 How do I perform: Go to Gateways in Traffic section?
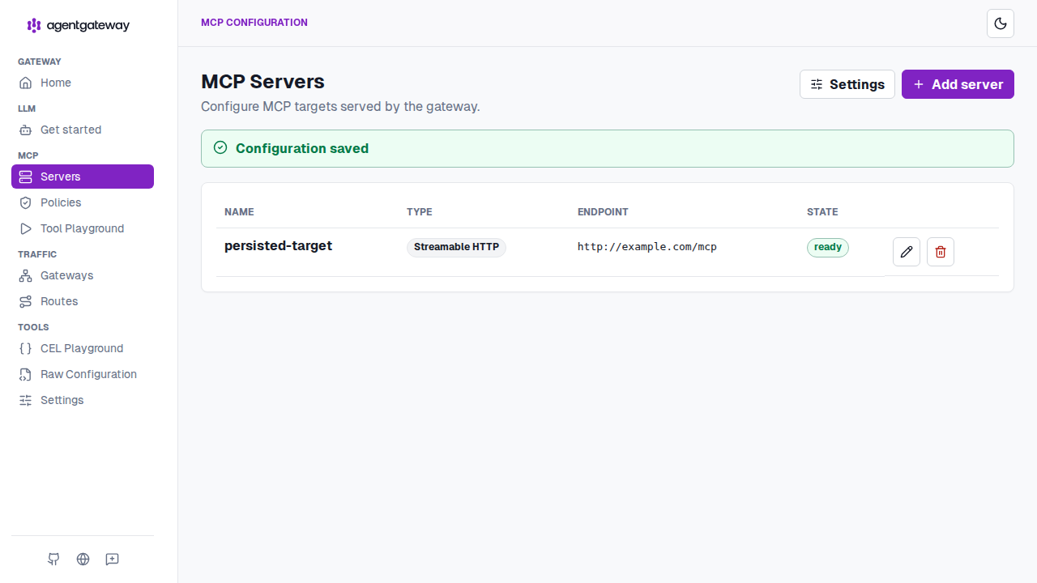(x=83, y=275)
